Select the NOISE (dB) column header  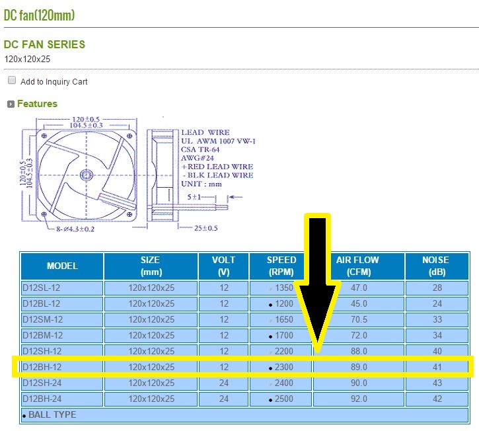coord(435,266)
